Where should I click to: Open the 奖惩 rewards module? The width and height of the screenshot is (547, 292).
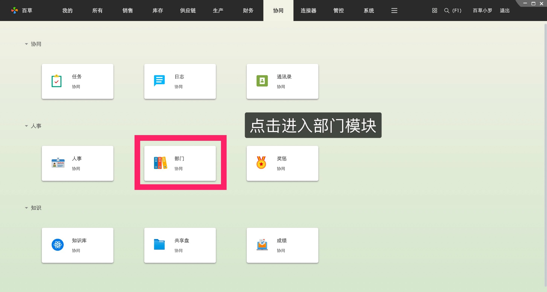[282, 163]
